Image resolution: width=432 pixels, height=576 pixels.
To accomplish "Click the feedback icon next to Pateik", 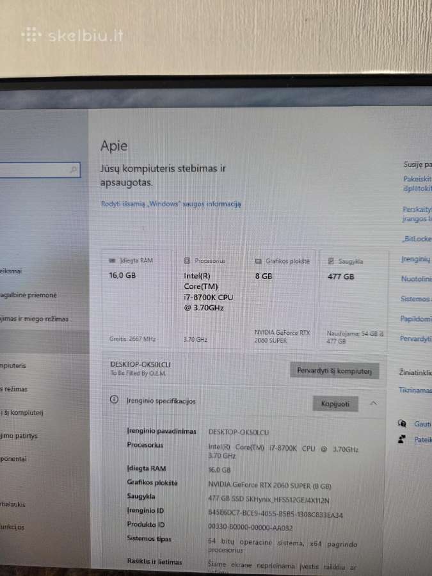I will (402, 439).
